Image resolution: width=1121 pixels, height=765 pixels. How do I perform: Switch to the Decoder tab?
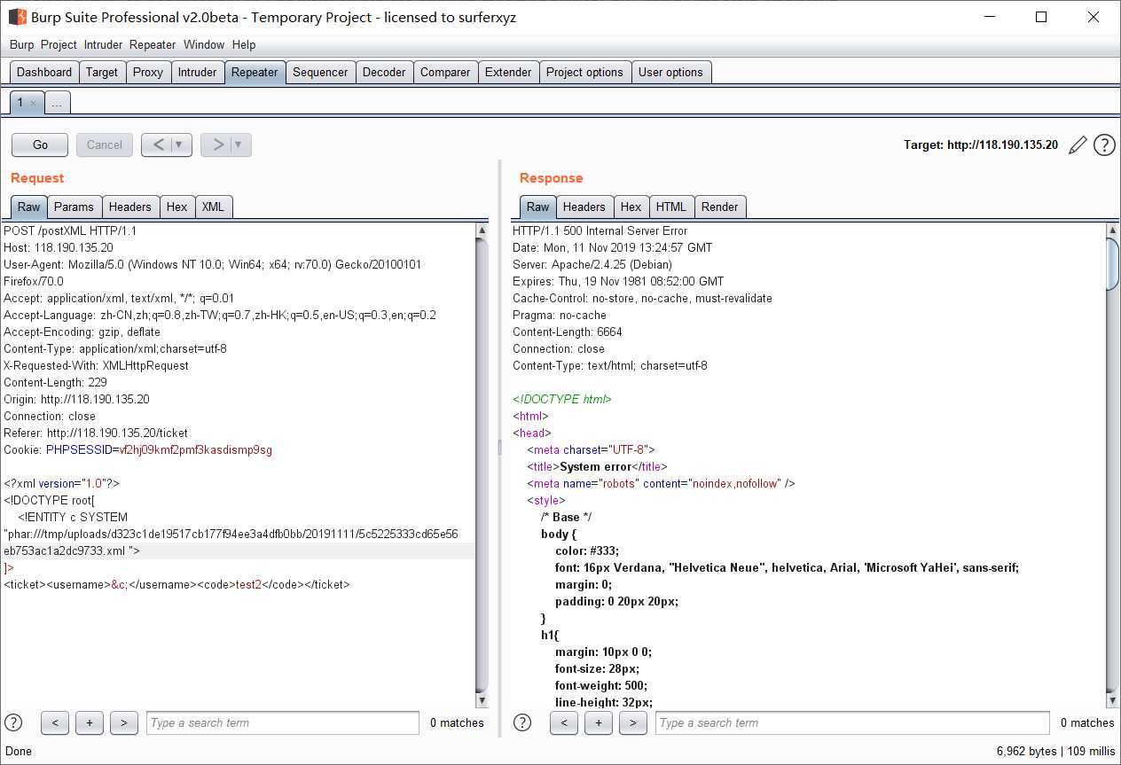click(384, 72)
